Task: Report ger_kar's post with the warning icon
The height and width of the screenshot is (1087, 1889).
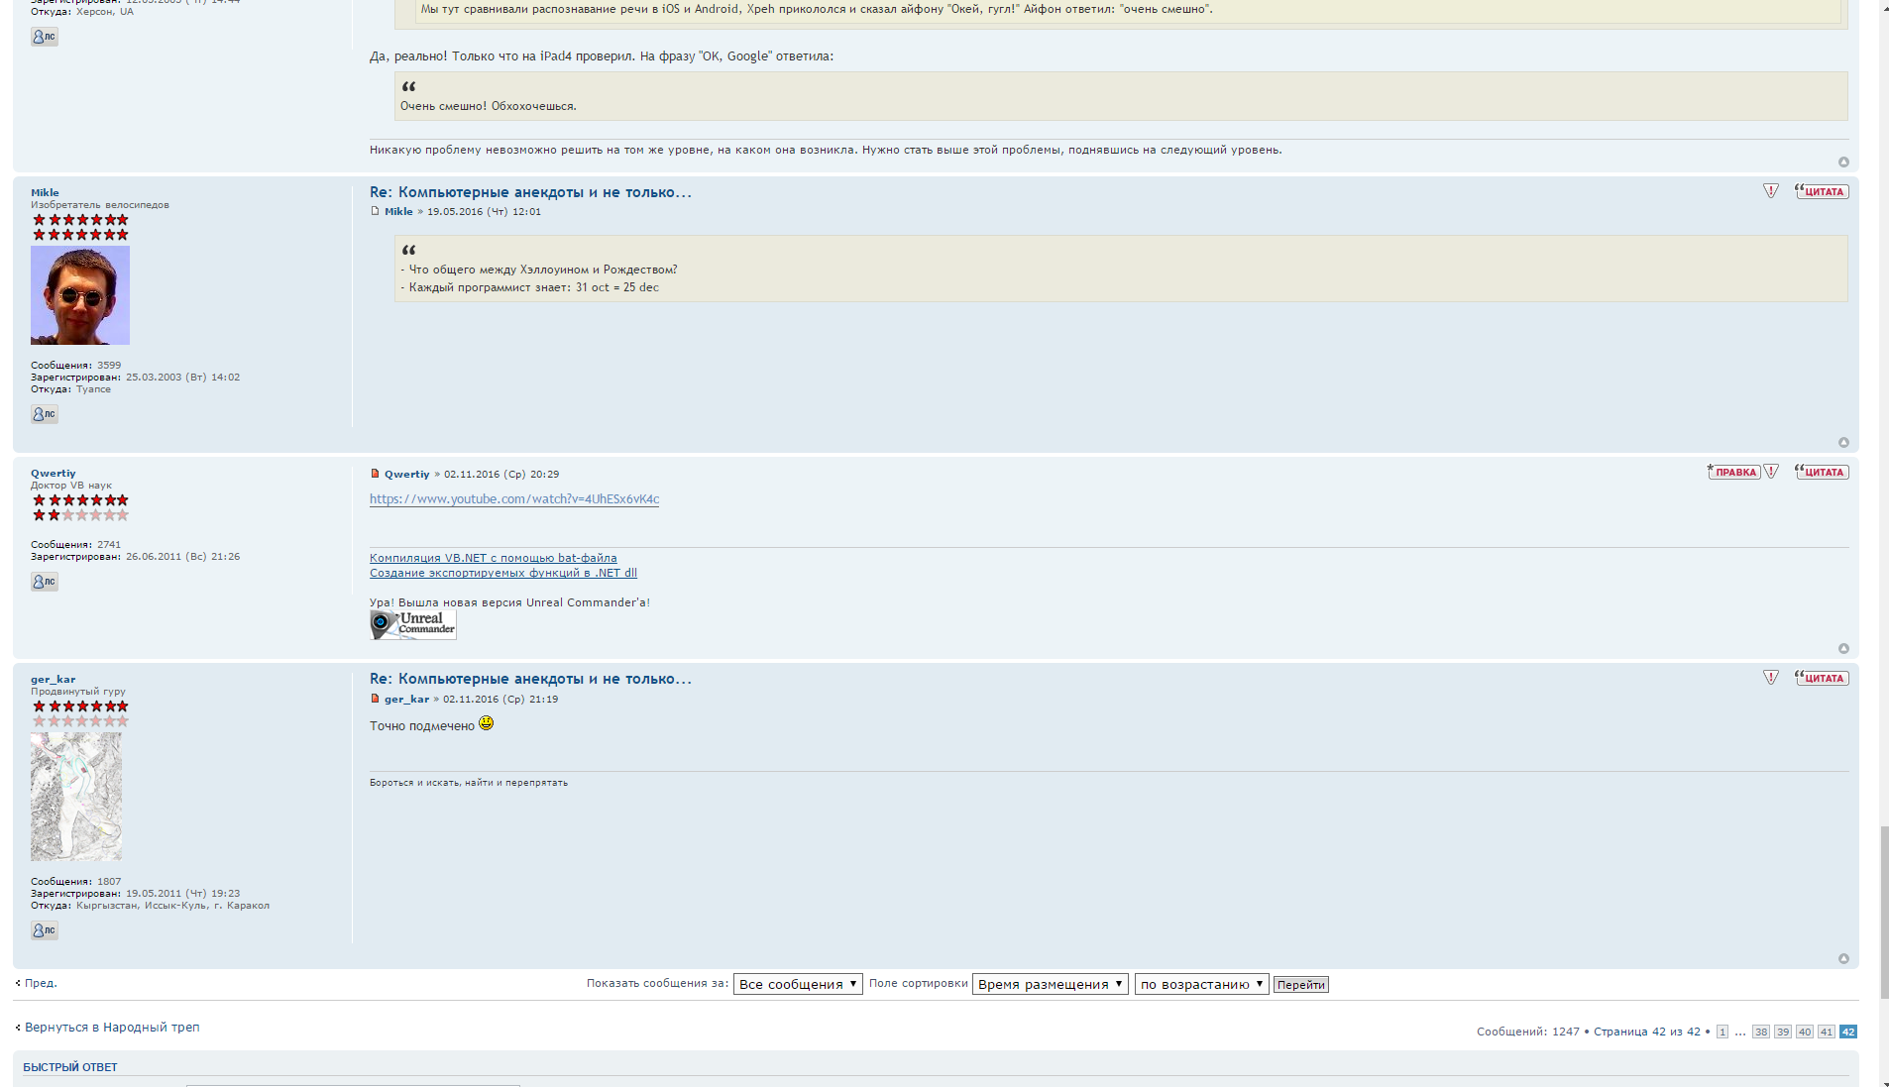Action: [1771, 678]
